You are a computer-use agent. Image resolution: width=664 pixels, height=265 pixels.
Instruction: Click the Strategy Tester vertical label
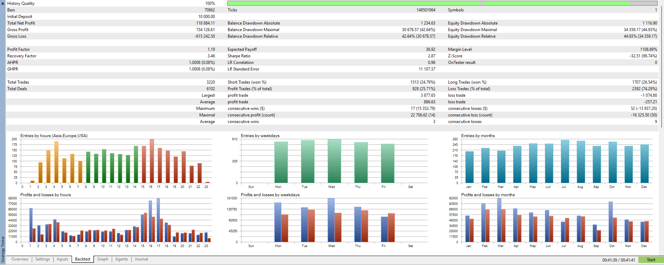click(x=3, y=249)
